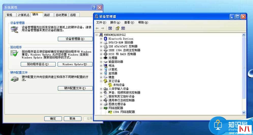253x135 pixels.
Task: Collapse the 其它设备 node
Action: click(x=101, y=81)
